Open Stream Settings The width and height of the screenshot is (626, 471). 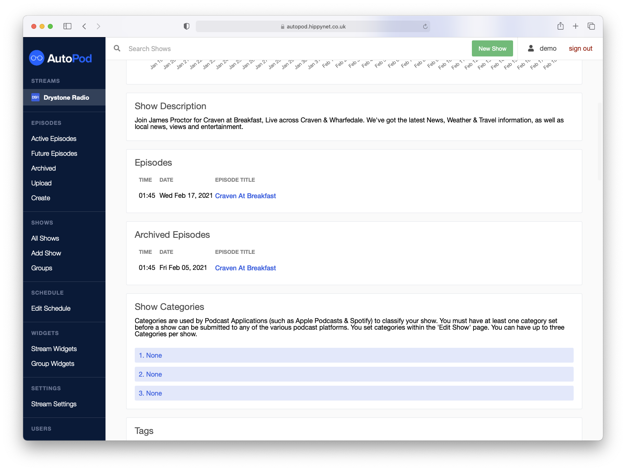tap(54, 404)
